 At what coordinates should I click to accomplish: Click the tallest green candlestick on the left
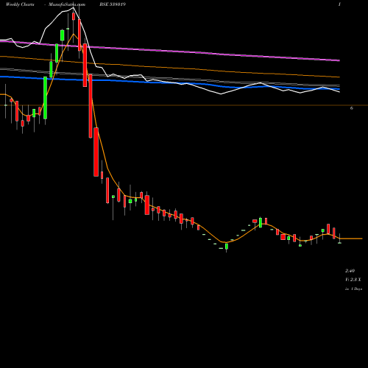(x=46, y=98)
